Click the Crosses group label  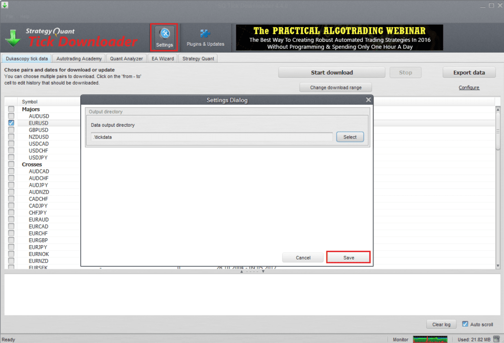(x=31, y=164)
